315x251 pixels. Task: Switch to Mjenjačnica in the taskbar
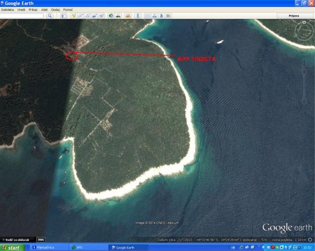48,247
